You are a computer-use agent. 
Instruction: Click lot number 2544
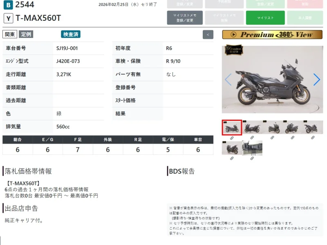tap(25, 4)
